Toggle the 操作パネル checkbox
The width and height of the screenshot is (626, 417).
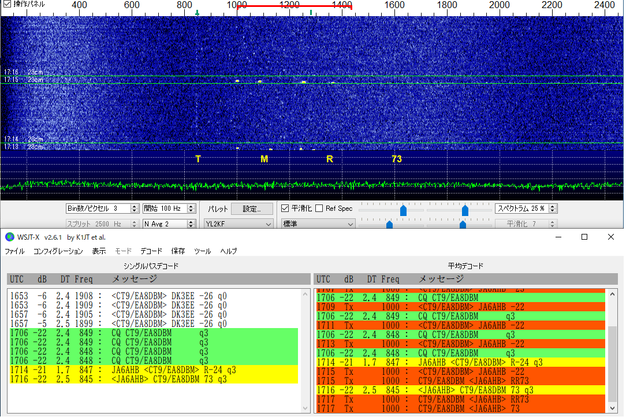click(x=7, y=4)
